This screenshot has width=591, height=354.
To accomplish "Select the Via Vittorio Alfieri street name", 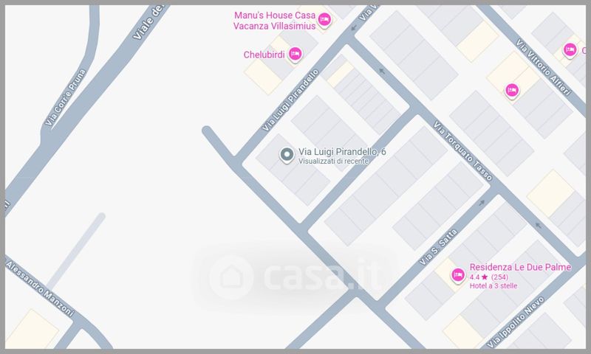I will [x=544, y=67].
